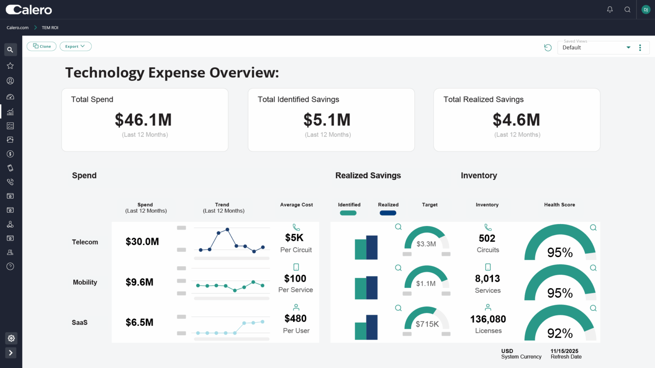Open the favorites star in sidebar
The image size is (655, 368).
[x=10, y=66]
